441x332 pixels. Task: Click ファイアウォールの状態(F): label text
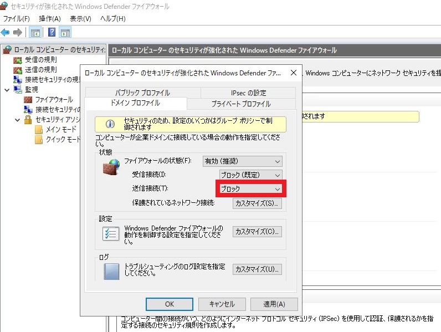pyautogui.click(x=158, y=161)
